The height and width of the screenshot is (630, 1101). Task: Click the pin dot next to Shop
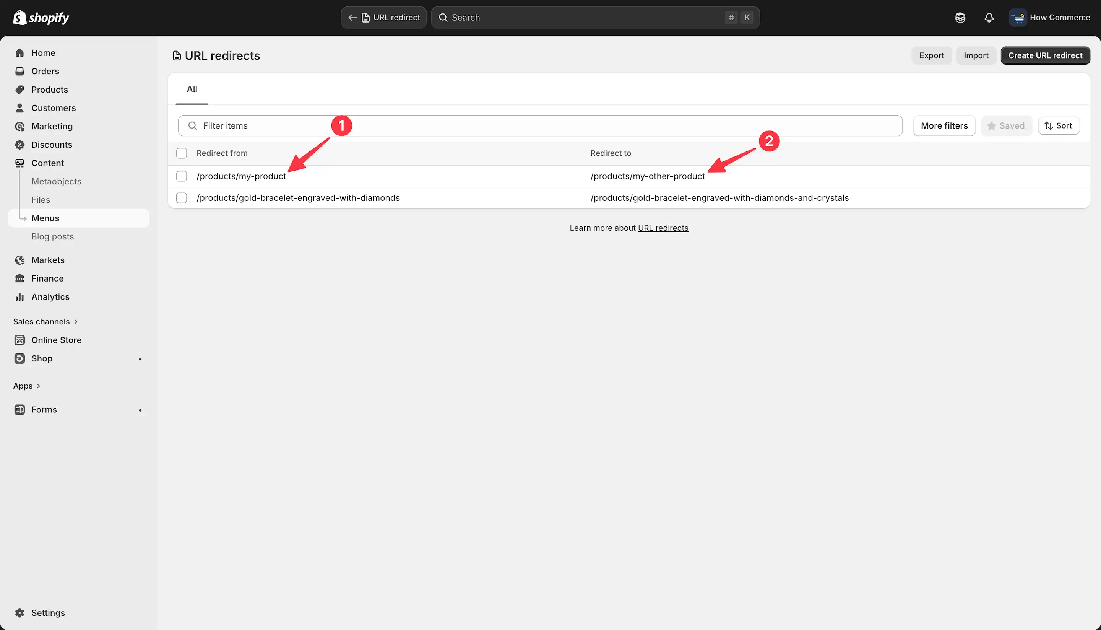(x=140, y=359)
